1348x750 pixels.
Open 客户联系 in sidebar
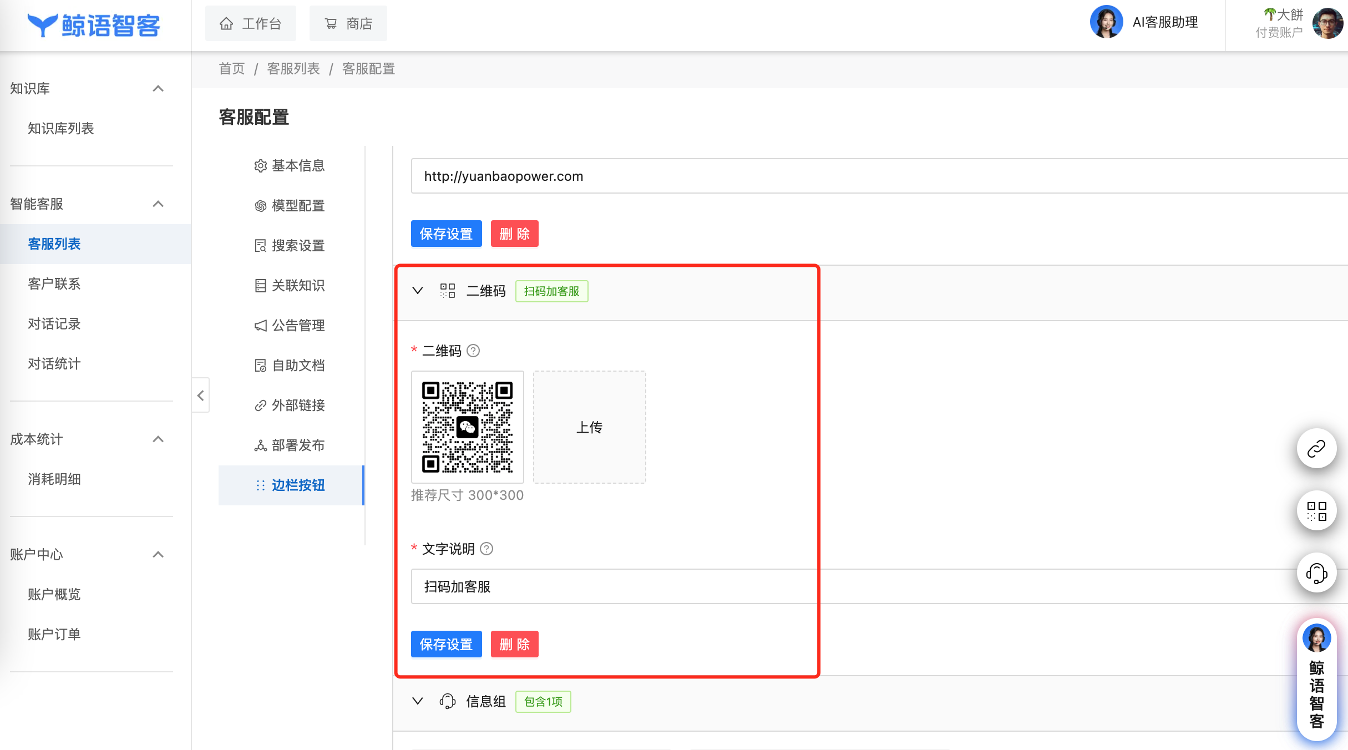pyautogui.click(x=54, y=284)
